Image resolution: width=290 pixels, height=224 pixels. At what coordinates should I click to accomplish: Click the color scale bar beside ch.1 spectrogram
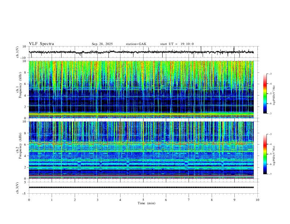click(265, 94)
